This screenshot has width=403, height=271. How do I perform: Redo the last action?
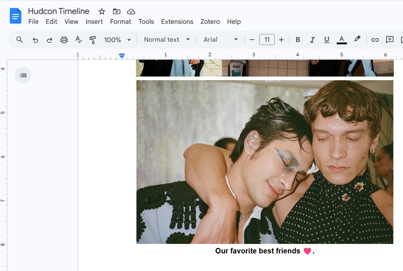click(x=49, y=40)
